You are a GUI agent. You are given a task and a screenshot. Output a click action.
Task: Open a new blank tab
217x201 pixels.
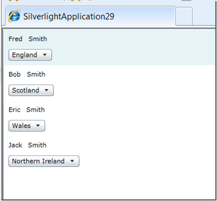point(184,16)
